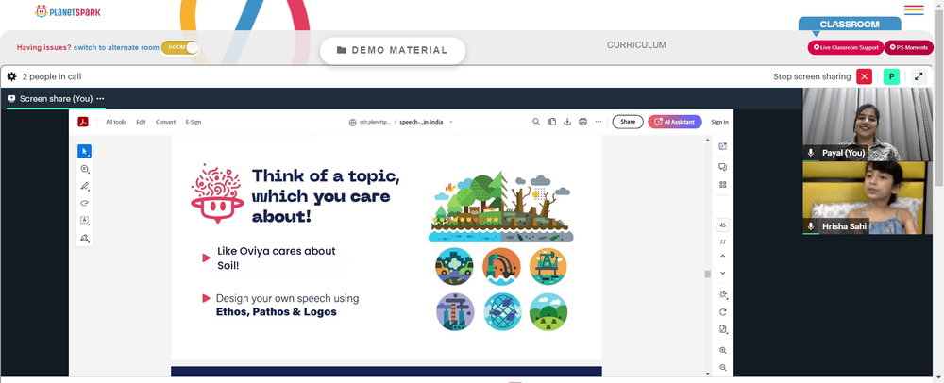
Task: Click the '2 people in call' text
Action: [x=52, y=76]
